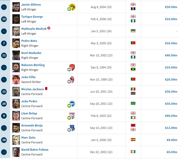Click the Jamaica flag in Raheem Sterling's row
Screen dimensions: 180x159
coord(133,69)
